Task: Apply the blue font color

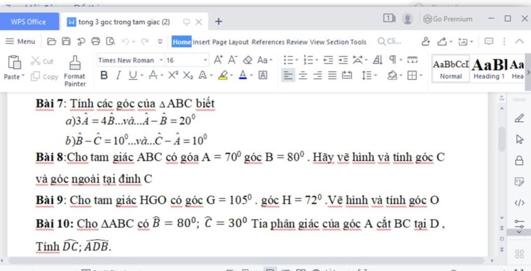Action: point(243,75)
